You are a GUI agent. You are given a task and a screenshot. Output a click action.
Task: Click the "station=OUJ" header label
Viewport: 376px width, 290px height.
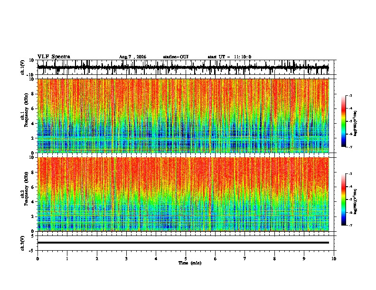pos(176,57)
